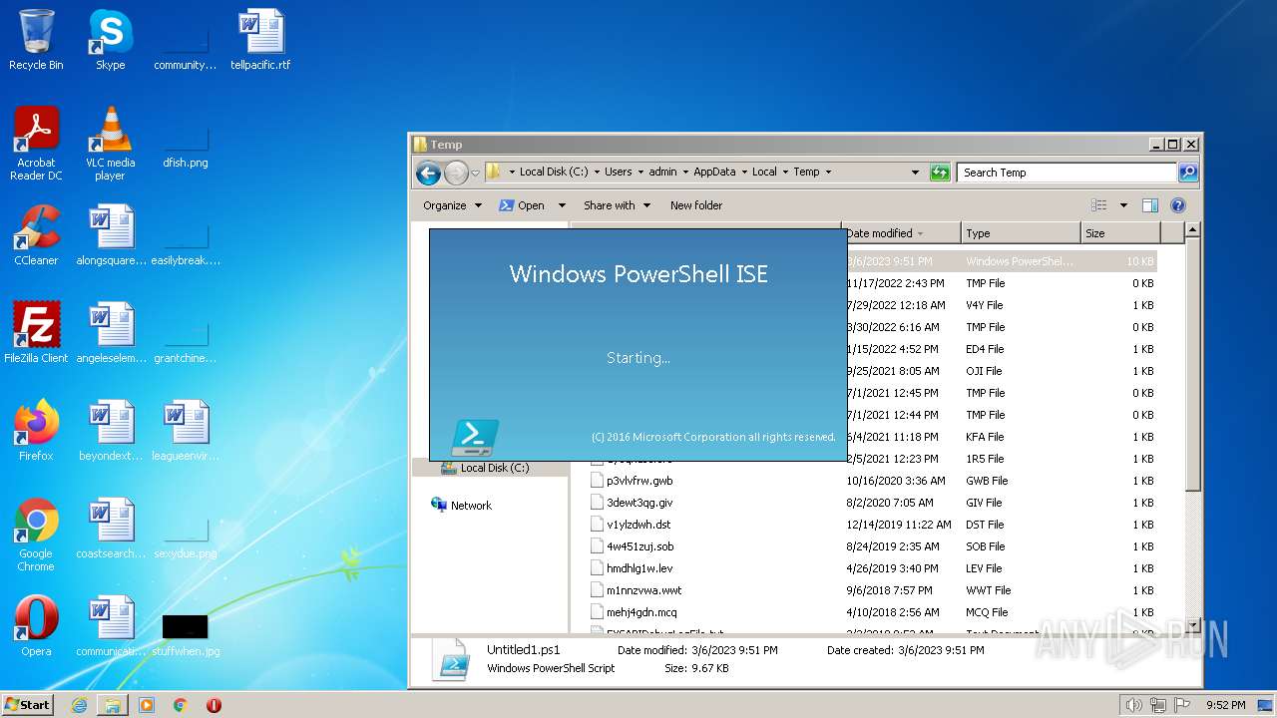Click the scroll down arrow of file list

click(1192, 625)
